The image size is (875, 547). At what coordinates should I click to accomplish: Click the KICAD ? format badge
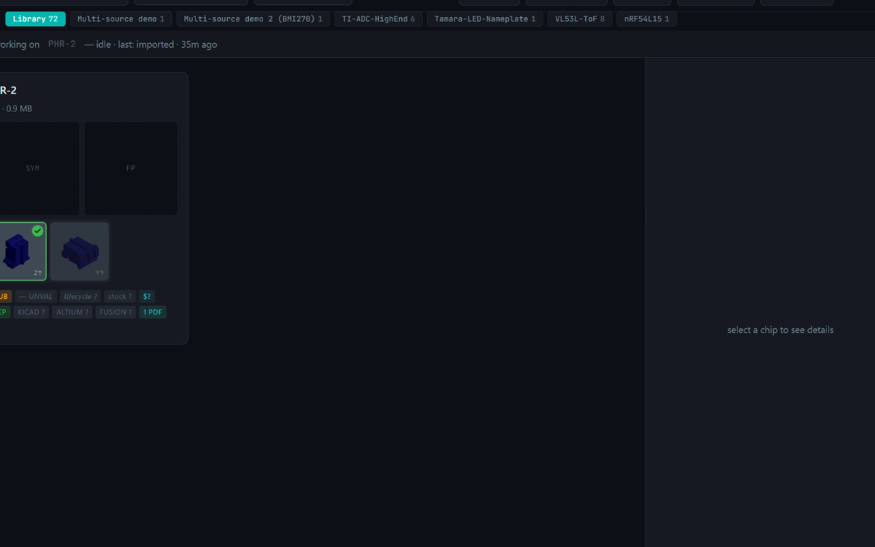tap(31, 312)
